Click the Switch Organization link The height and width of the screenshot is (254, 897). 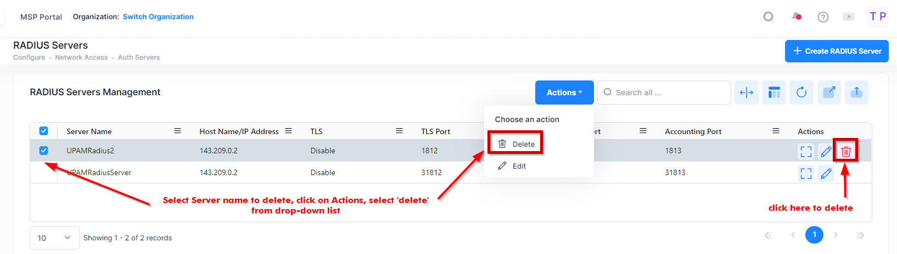pos(158,17)
